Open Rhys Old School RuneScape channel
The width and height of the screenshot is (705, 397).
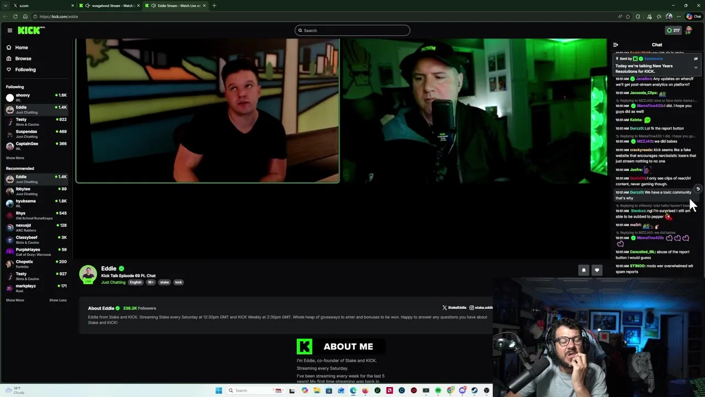pyautogui.click(x=36, y=215)
